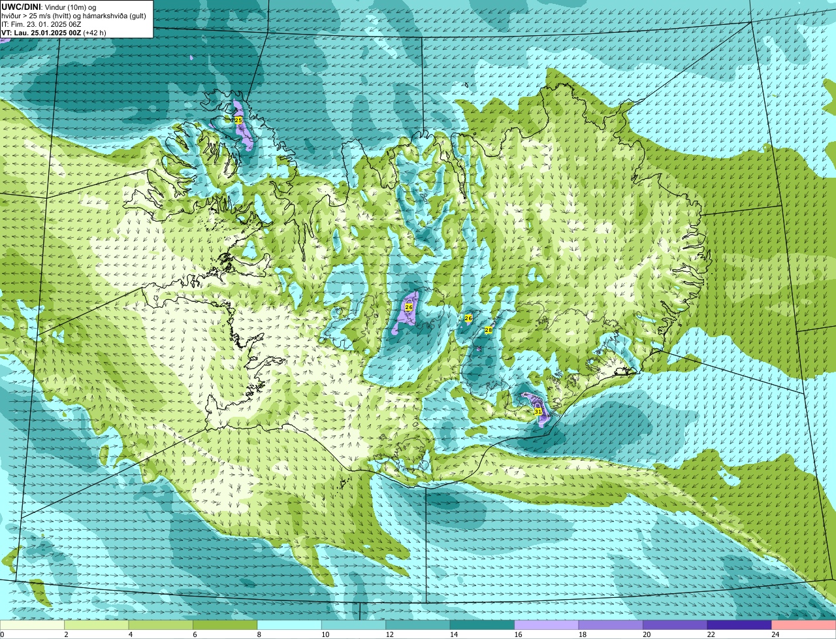Click the 0–2 m/s pale yellow legend swatch
Image resolution: width=836 pixels, height=639 pixels.
click(x=32, y=625)
